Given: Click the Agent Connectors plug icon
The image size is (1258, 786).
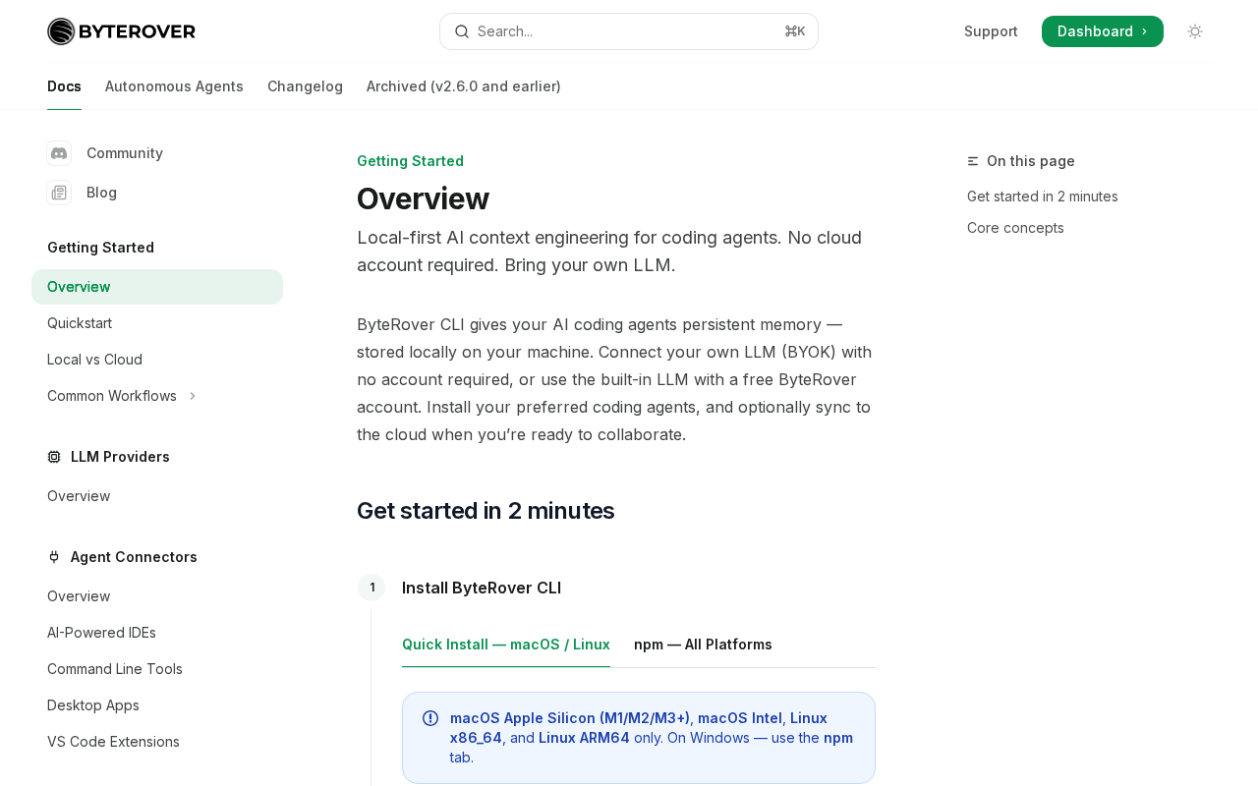Looking at the screenshot, I should (x=54, y=557).
